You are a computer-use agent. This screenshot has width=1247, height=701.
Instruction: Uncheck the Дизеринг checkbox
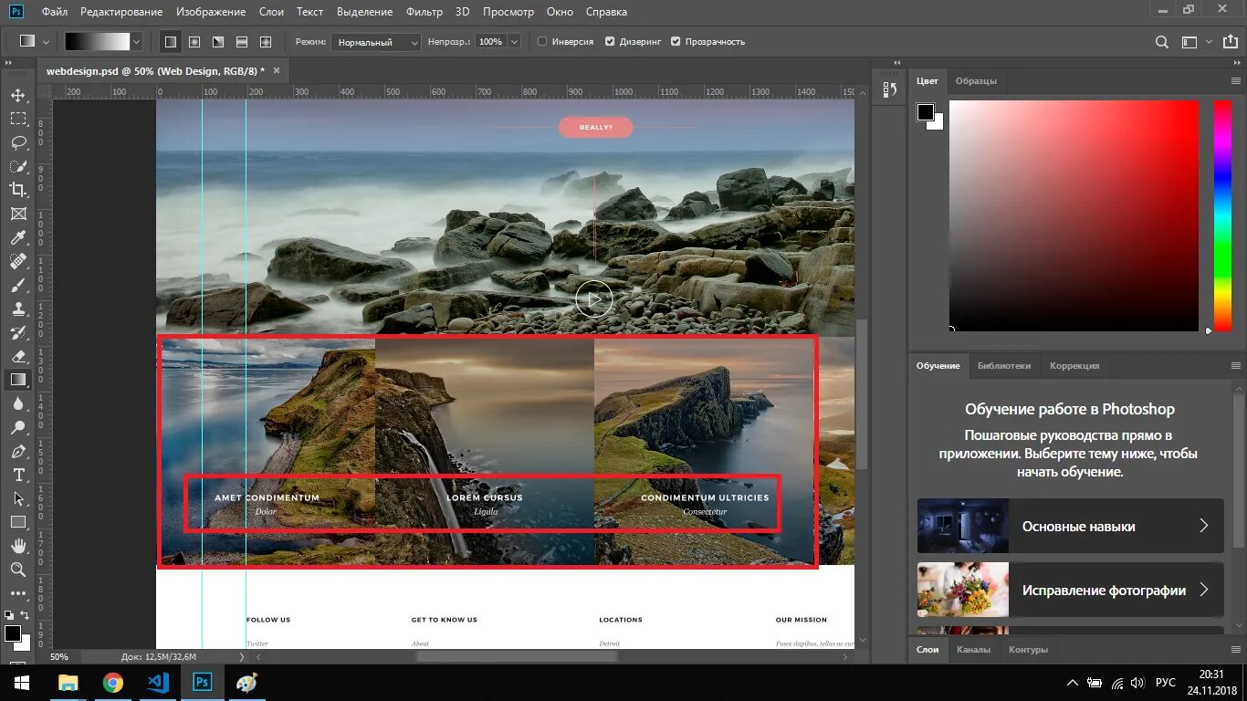pos(610,42)
